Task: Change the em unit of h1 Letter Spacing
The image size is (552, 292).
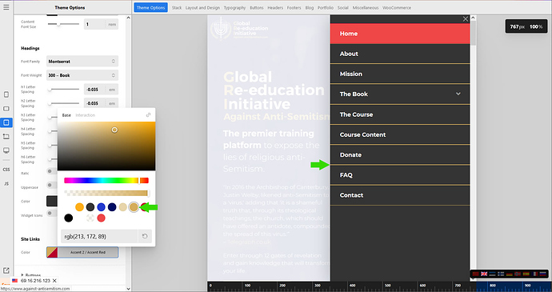Action: (x=112, y=90)
